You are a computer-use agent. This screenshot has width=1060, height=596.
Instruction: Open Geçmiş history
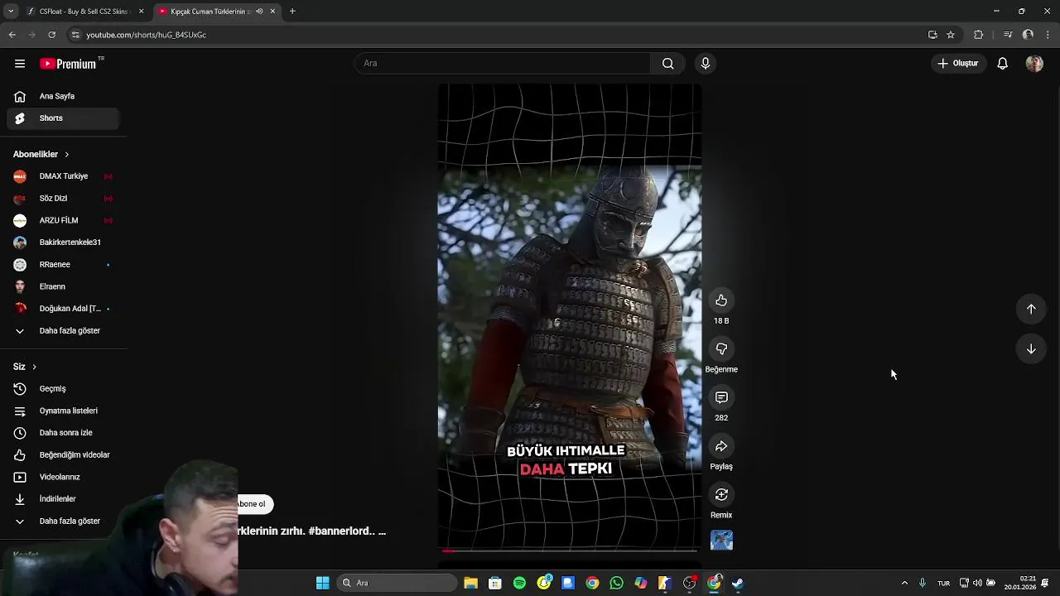[x=63, y=389]
